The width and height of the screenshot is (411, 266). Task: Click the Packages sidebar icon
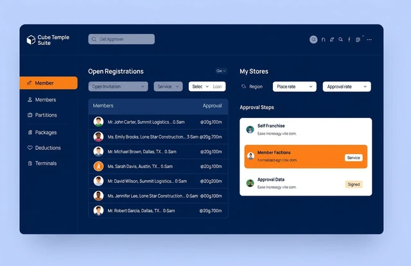[x=30, y=132]
